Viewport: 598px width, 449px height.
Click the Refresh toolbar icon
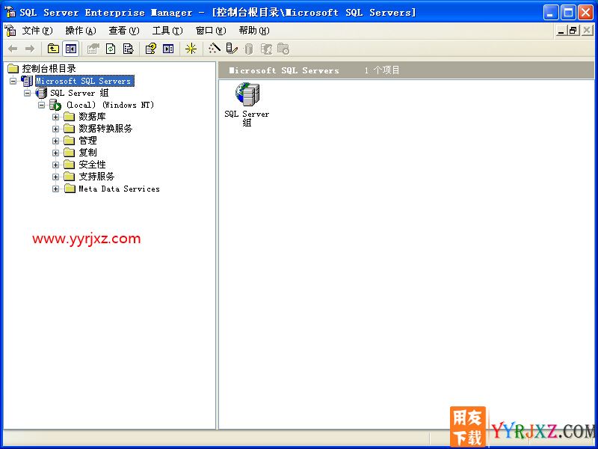(111, 49)
